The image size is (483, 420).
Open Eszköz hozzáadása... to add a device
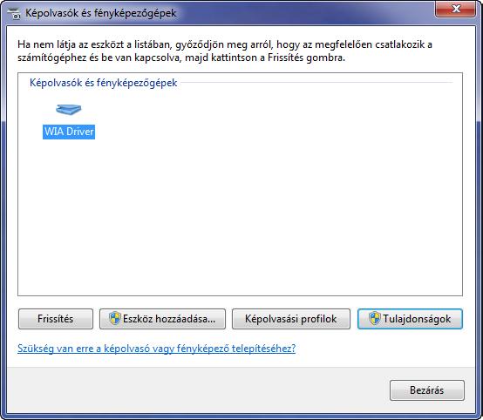(162, 319)
